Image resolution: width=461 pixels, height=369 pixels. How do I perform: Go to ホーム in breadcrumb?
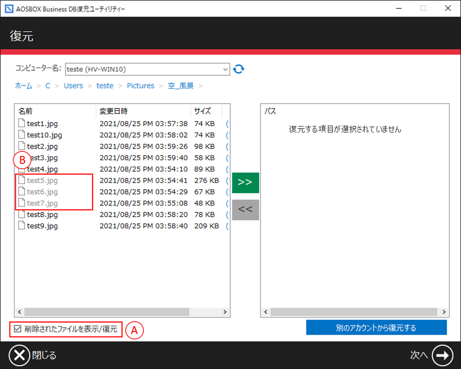[x=24, y=86]
